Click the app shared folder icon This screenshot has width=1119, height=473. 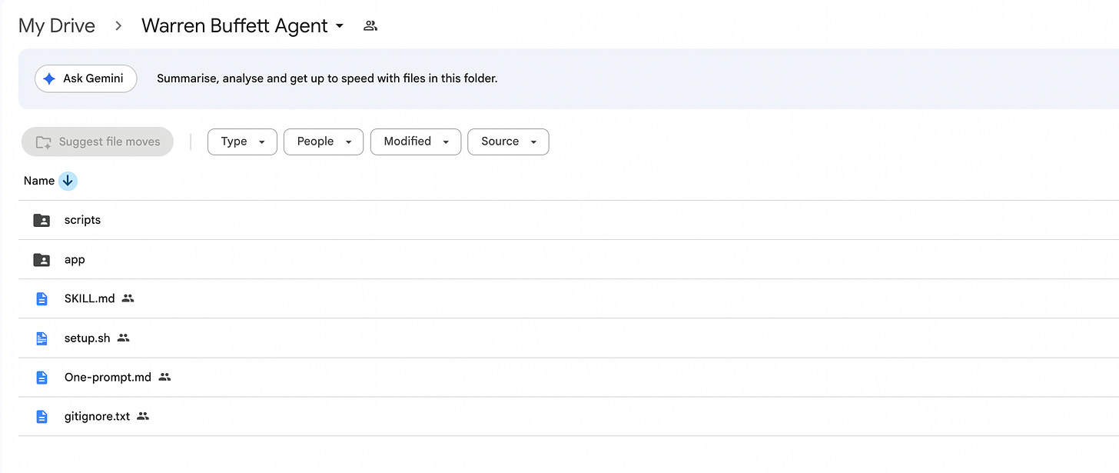(42, 260)
